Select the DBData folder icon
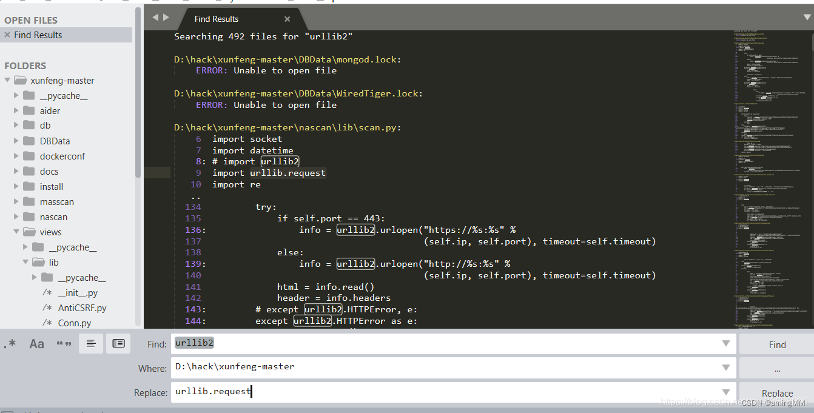Viewport: 814px width, 413px height. (x=29, y=141)
